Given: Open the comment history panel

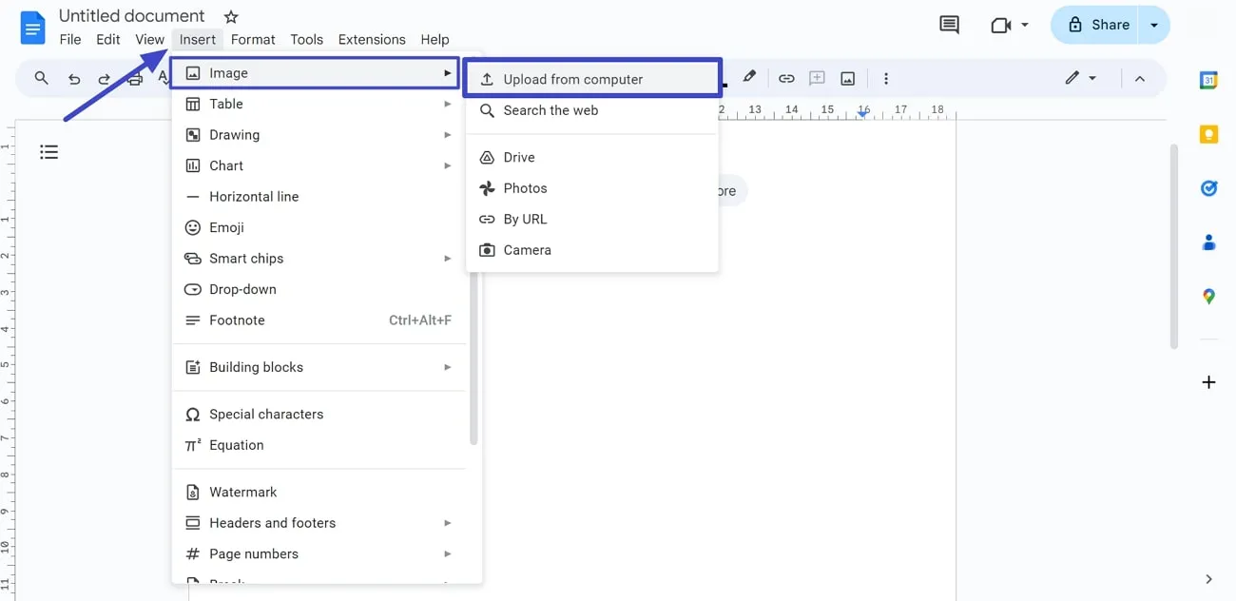Looking at the screenshot, I should click(948, 25).
